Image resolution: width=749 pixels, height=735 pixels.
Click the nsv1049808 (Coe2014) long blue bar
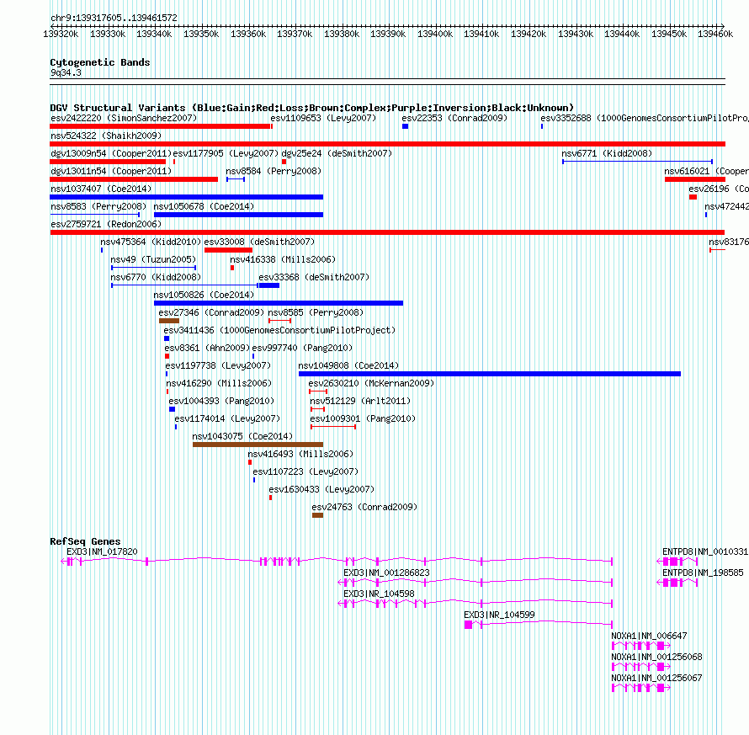coord(490,374)
